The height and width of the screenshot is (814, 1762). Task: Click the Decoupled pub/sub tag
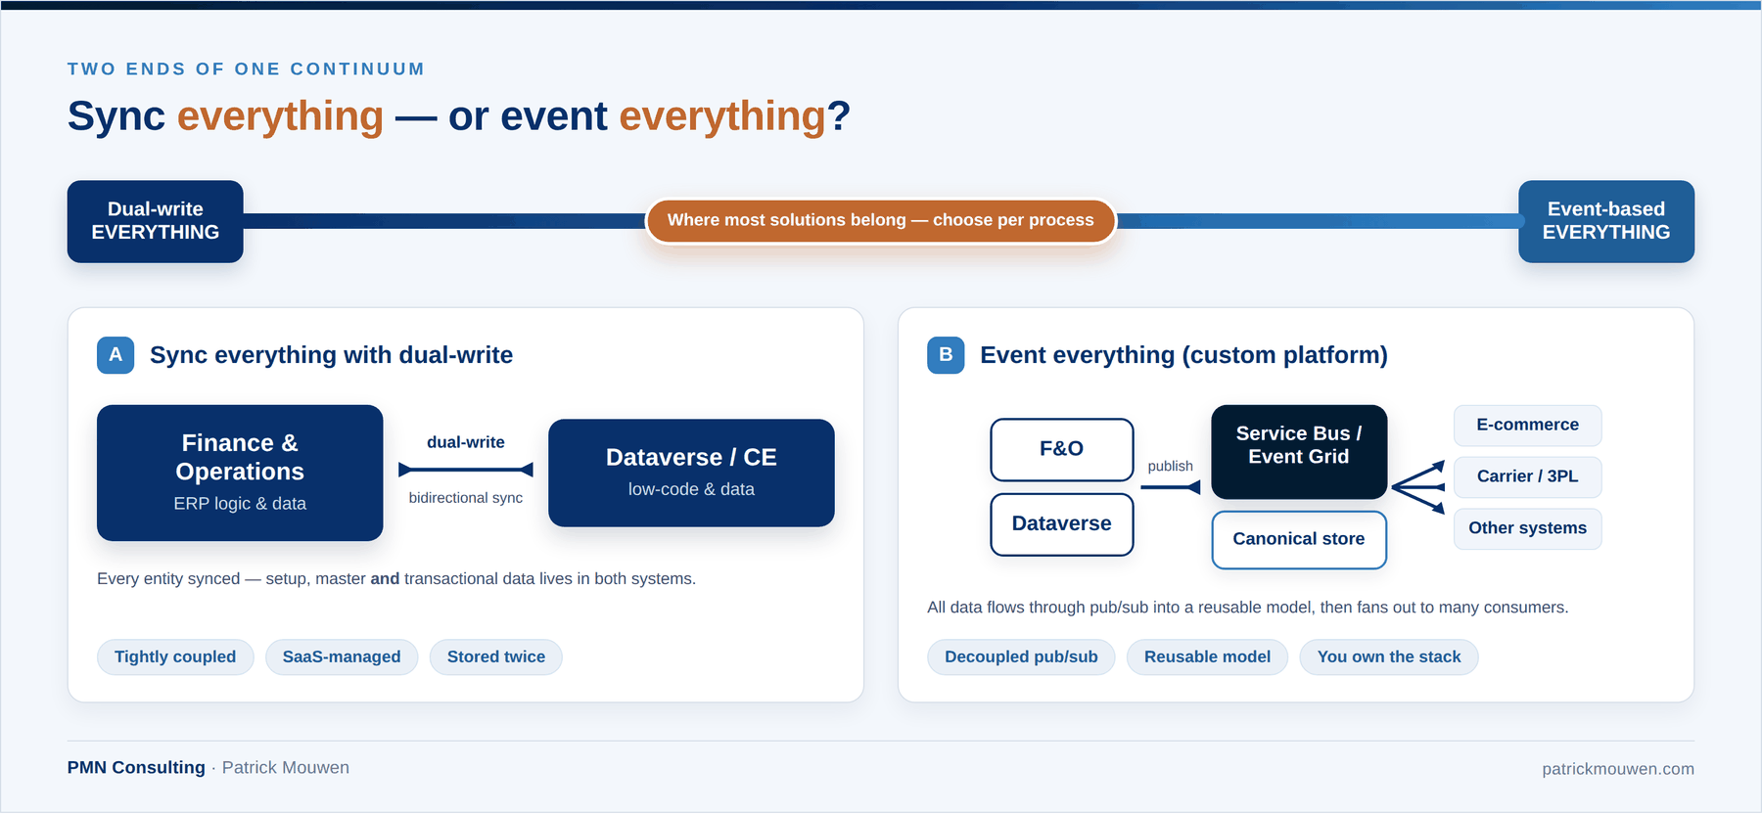(1021, 656)
